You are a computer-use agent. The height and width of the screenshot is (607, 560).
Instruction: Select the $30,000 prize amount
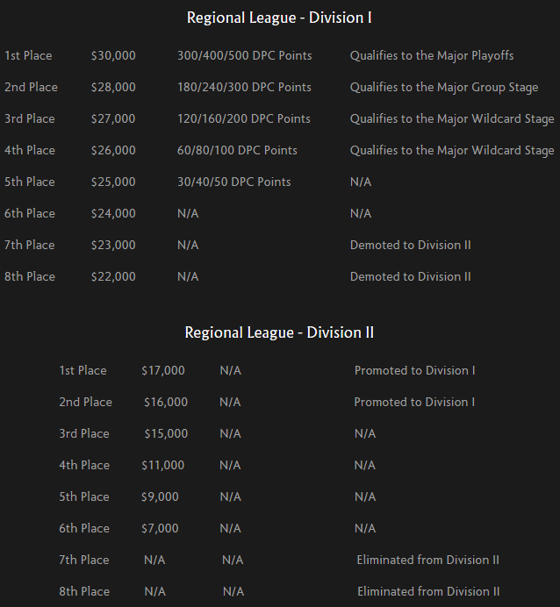pos(113,55)
